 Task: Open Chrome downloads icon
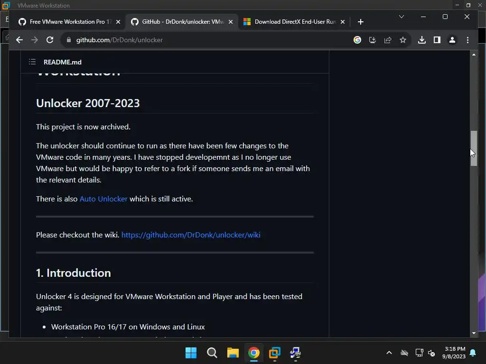(x=421, y=40)
